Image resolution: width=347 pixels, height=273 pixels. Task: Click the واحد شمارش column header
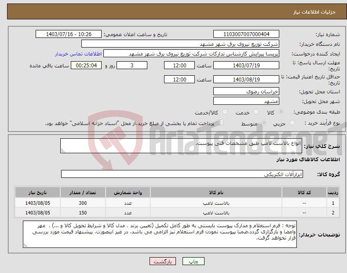(x=128, y=192)
